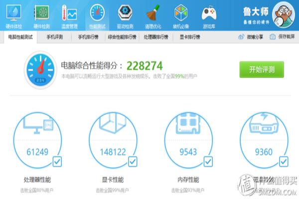Viewport: 299px width, 199px height.
Task: Click the 鲁大师 logo text
Action: (256, 12)
